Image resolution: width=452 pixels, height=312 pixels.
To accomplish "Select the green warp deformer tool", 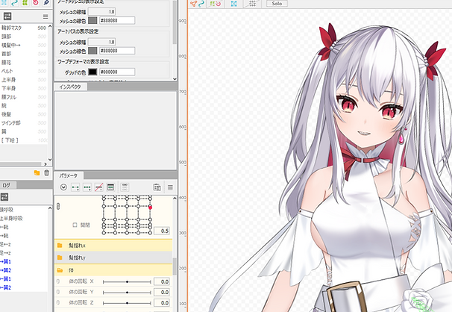I will pyautogui.click(x=25, y=2).
